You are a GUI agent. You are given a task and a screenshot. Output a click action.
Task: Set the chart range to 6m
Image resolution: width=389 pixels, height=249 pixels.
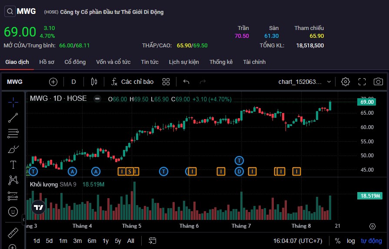pos(92,241)
